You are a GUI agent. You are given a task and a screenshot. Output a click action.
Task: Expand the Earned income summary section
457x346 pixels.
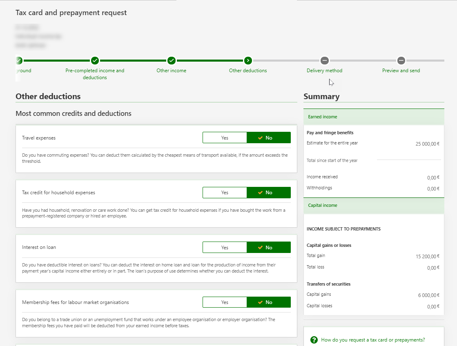[373, 117]
